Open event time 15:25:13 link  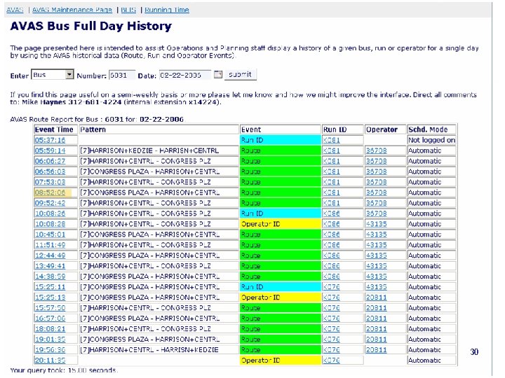click(50, 297)
